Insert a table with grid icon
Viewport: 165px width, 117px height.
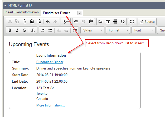[108, 22]
